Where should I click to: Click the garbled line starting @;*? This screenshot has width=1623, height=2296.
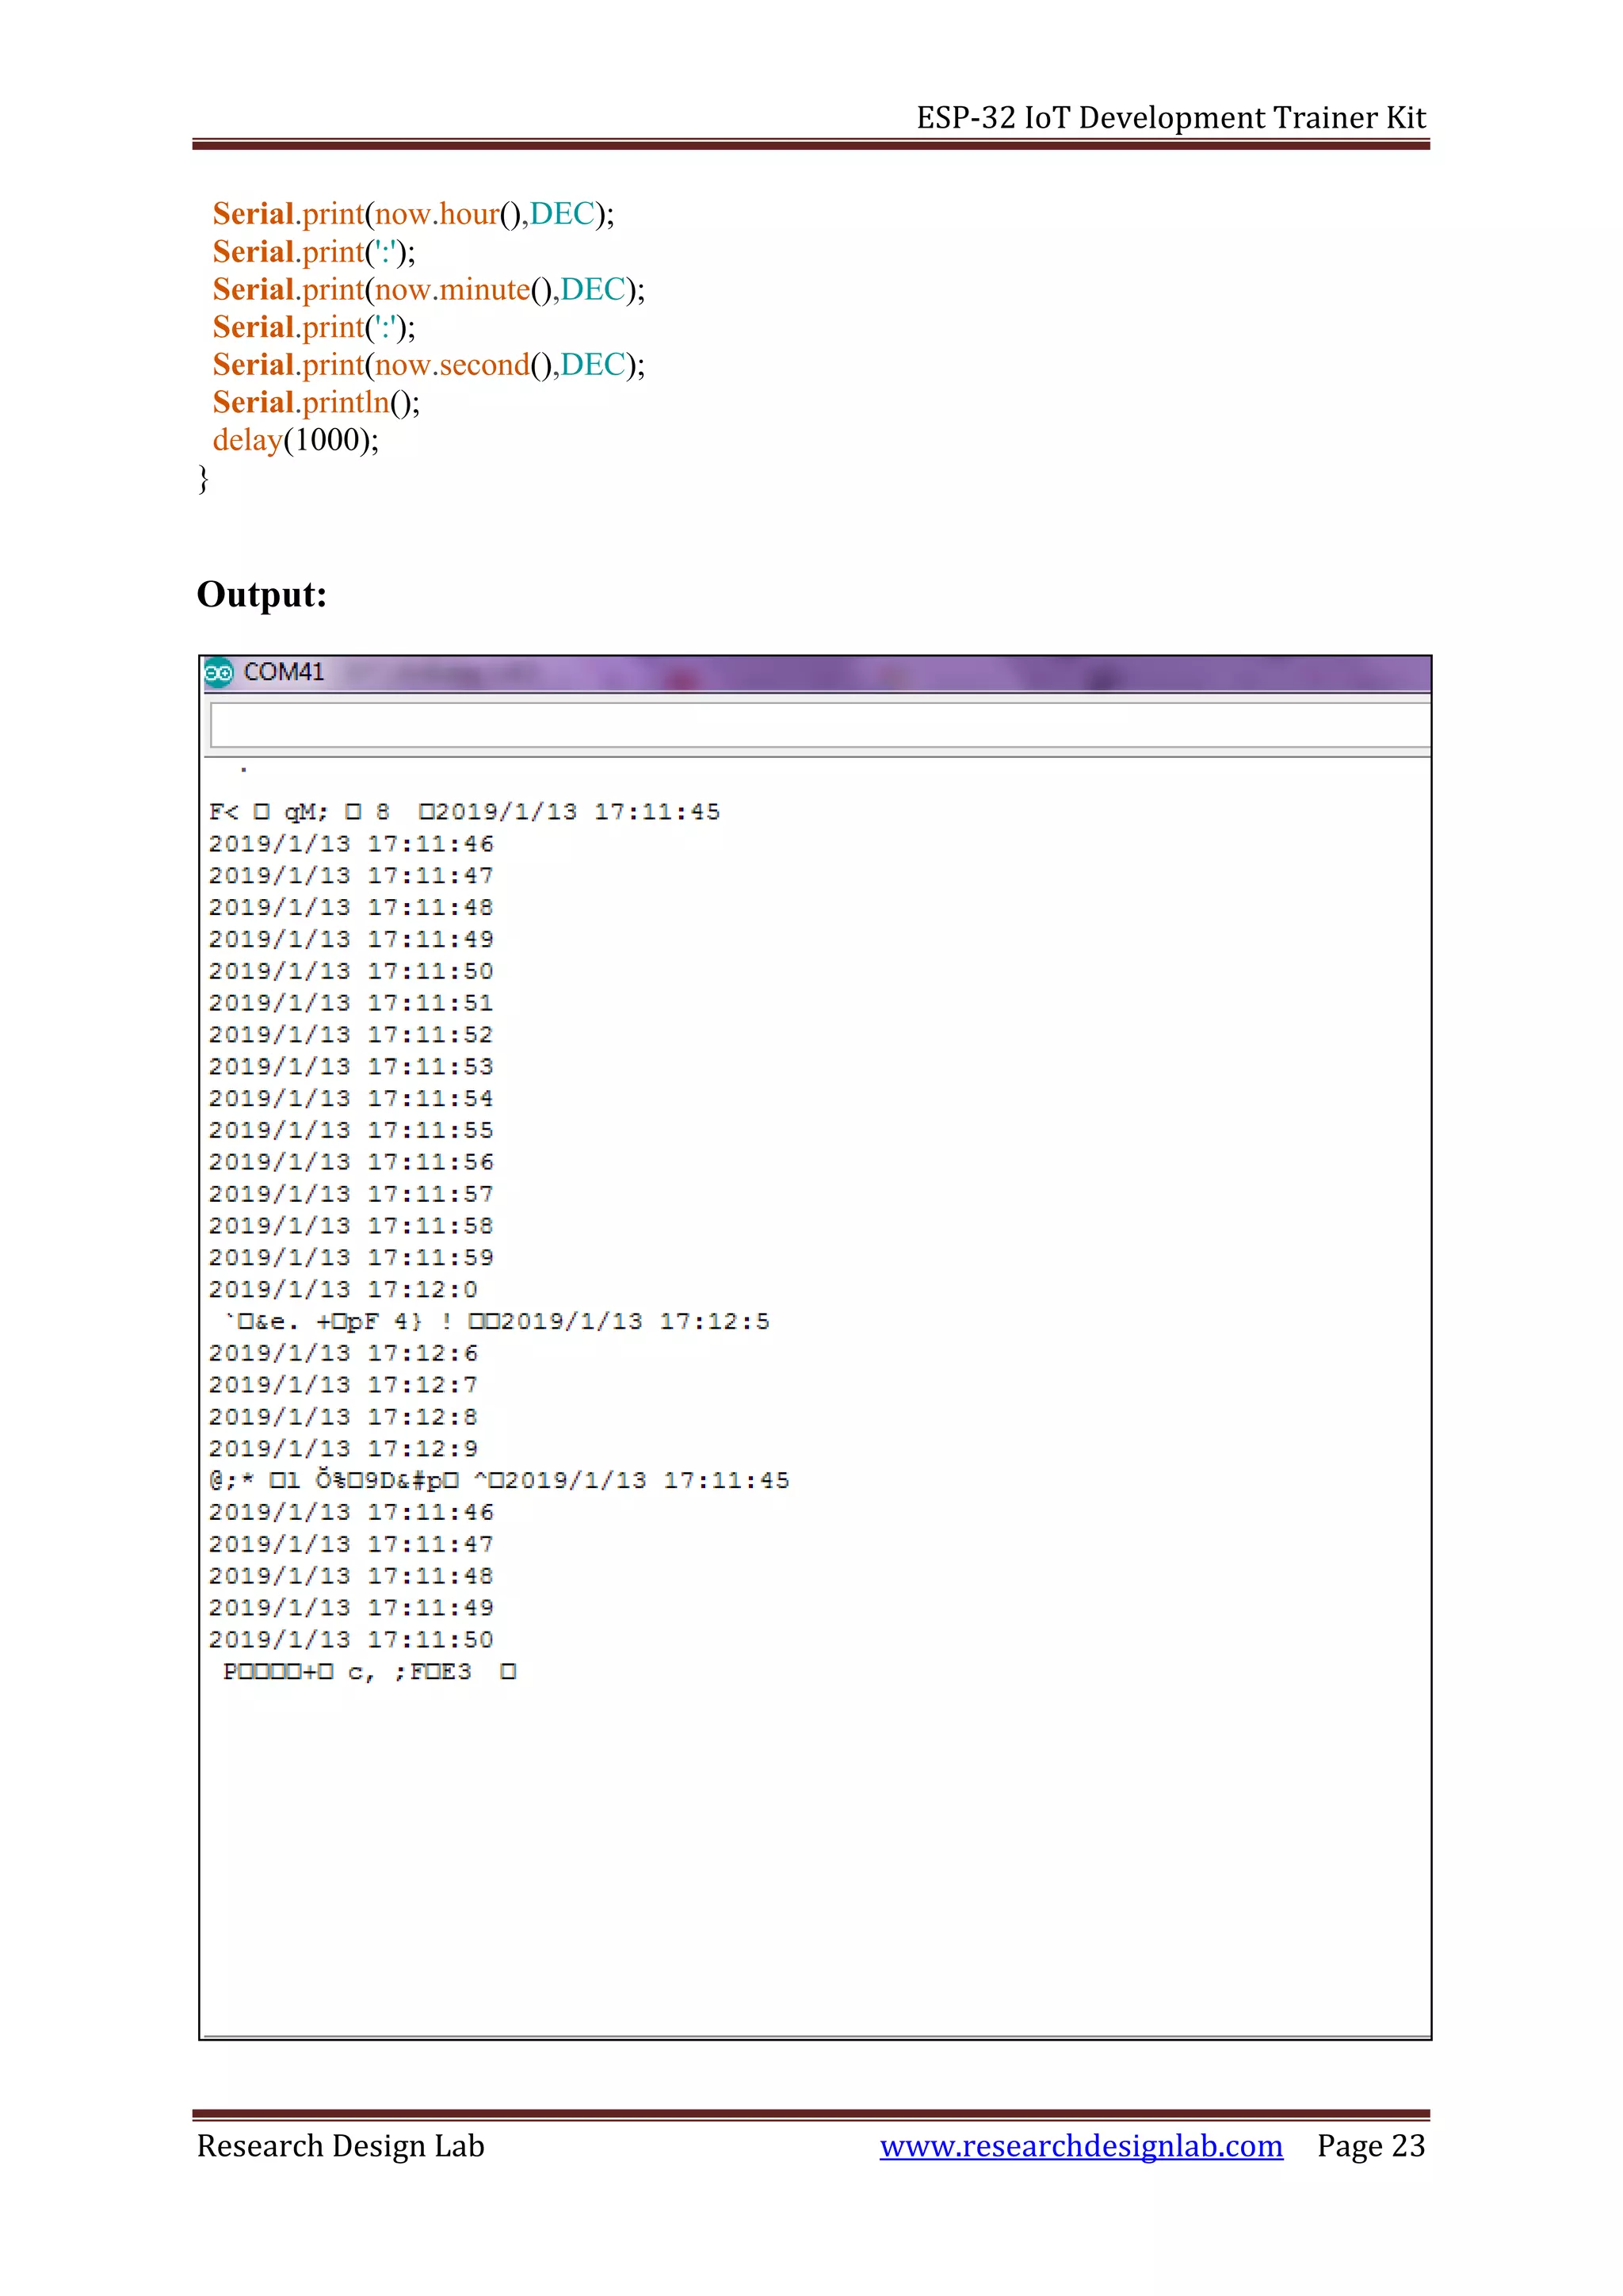pyautogui.click(x=498, y=1481)
